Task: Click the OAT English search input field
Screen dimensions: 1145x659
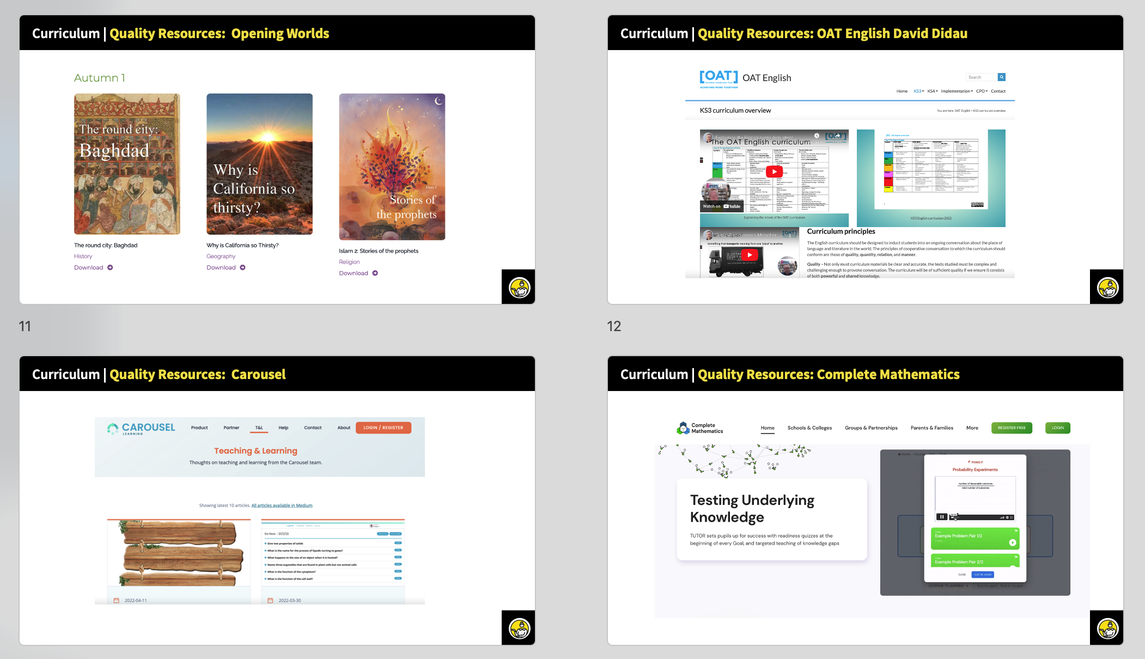Action: tap(981, 77)
